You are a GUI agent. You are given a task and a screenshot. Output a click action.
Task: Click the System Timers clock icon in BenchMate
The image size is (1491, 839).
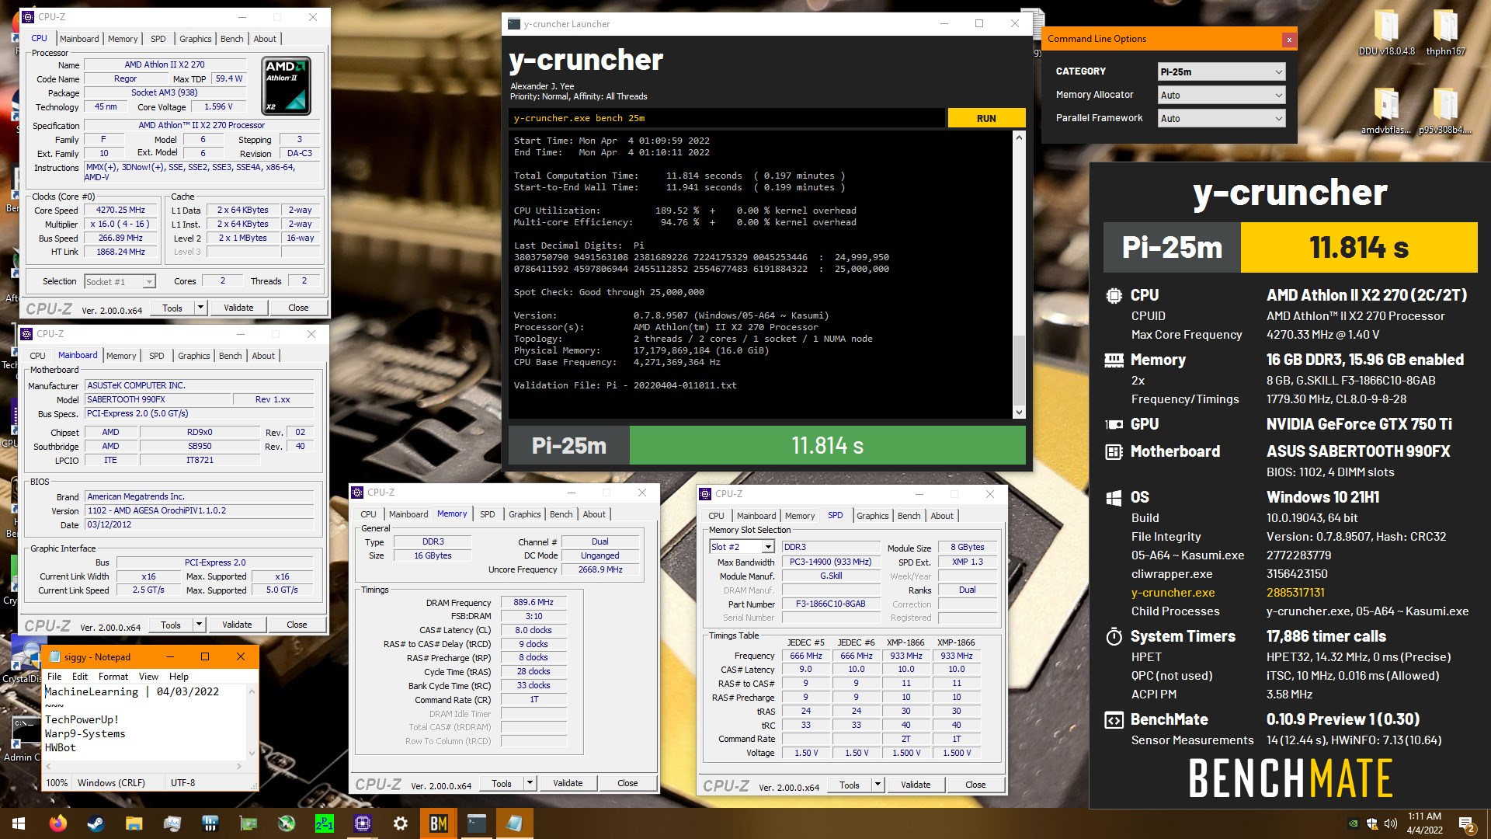pyautogui.click(x=1114, y=636)
